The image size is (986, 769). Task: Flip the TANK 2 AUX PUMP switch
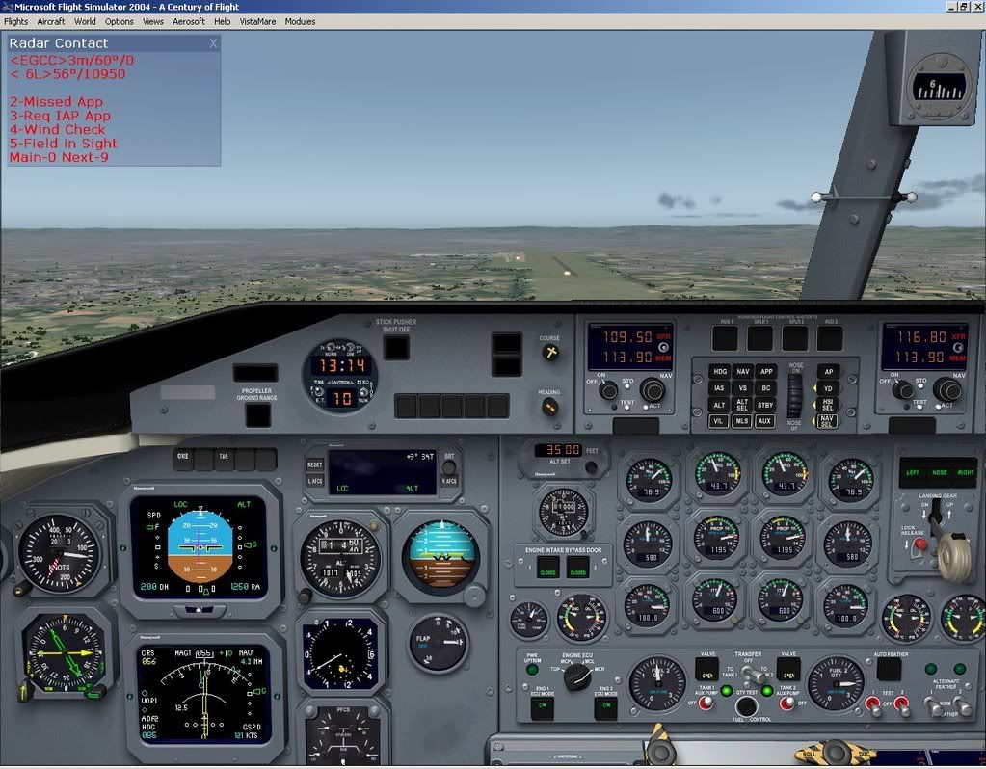coord(786,702)
